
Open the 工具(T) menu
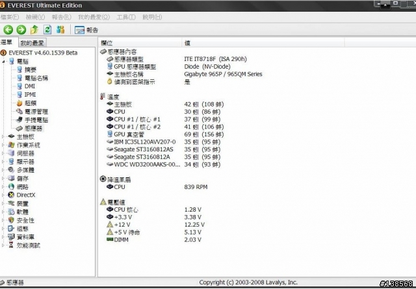tap(126, 17)
